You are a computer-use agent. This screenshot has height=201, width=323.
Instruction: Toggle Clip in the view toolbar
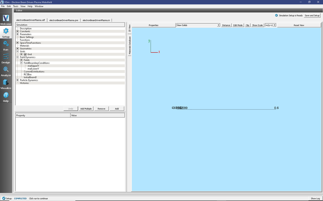tap(247, 25)
